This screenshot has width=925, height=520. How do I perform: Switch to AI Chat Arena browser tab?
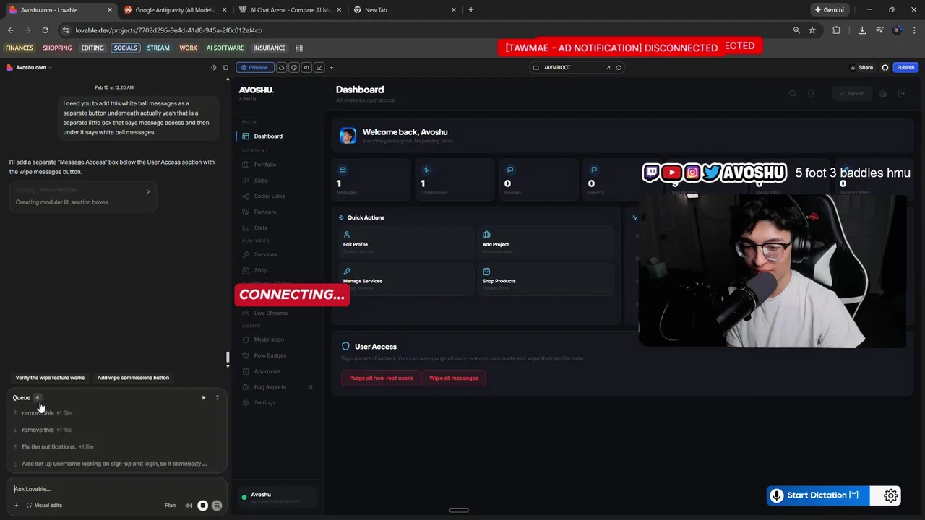pos(289,10)
